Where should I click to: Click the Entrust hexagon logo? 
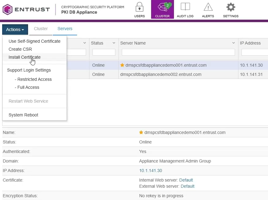click(x=7, y=10)
